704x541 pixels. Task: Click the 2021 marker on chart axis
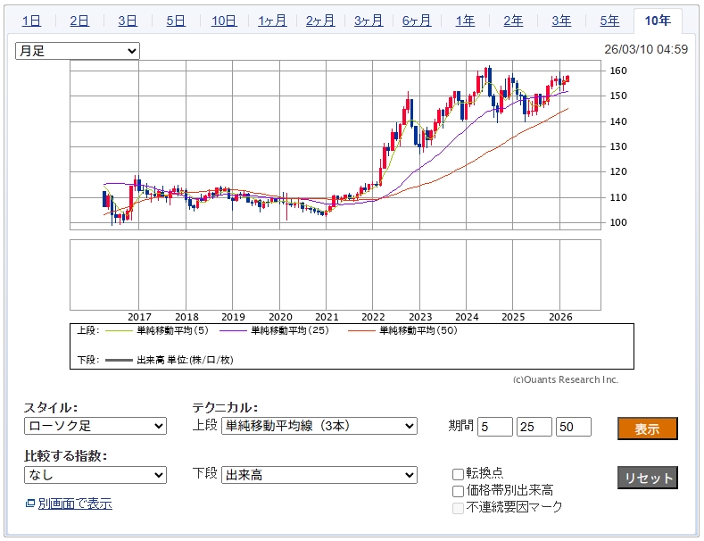(x=327, y=316)
